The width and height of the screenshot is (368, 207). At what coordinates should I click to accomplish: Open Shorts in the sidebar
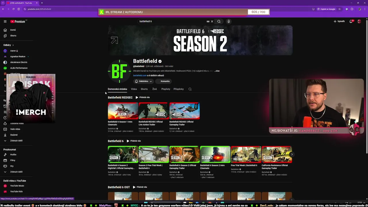pyautogui.click(x=13, y=36)
